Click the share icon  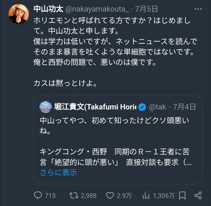coord(198,195)
